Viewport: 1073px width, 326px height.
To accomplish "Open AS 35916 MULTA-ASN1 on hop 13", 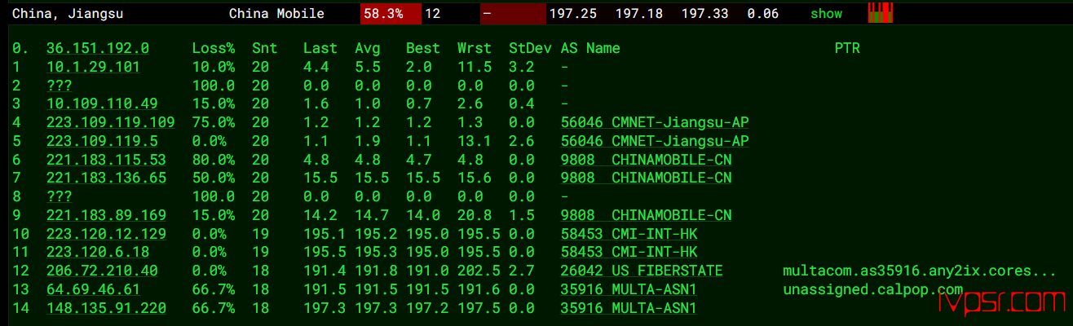I will coord(629,289).
